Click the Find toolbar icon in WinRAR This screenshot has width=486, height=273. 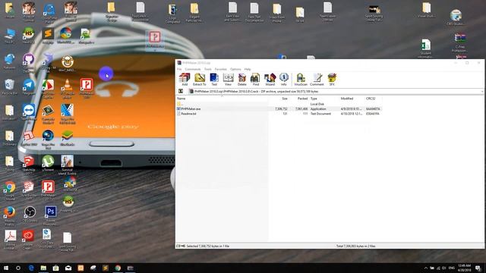coord(255,80)
